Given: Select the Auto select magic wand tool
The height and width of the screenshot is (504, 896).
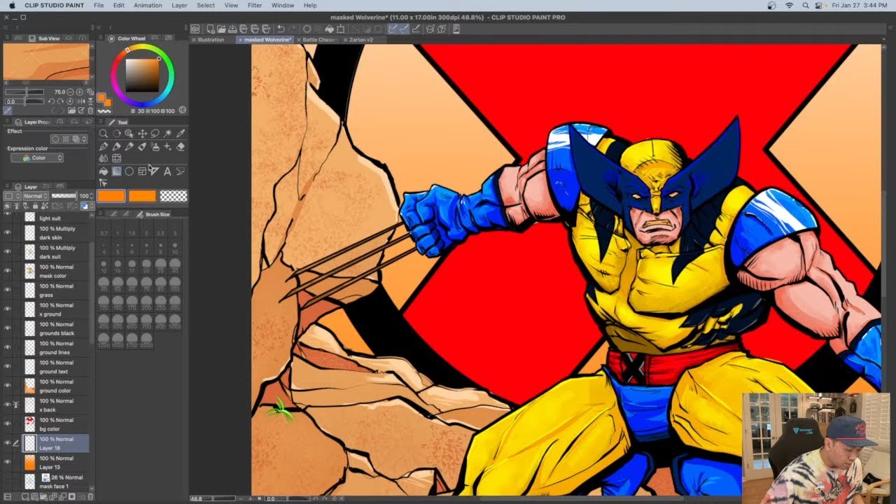Looking at the screenshot, I should 168,134.
